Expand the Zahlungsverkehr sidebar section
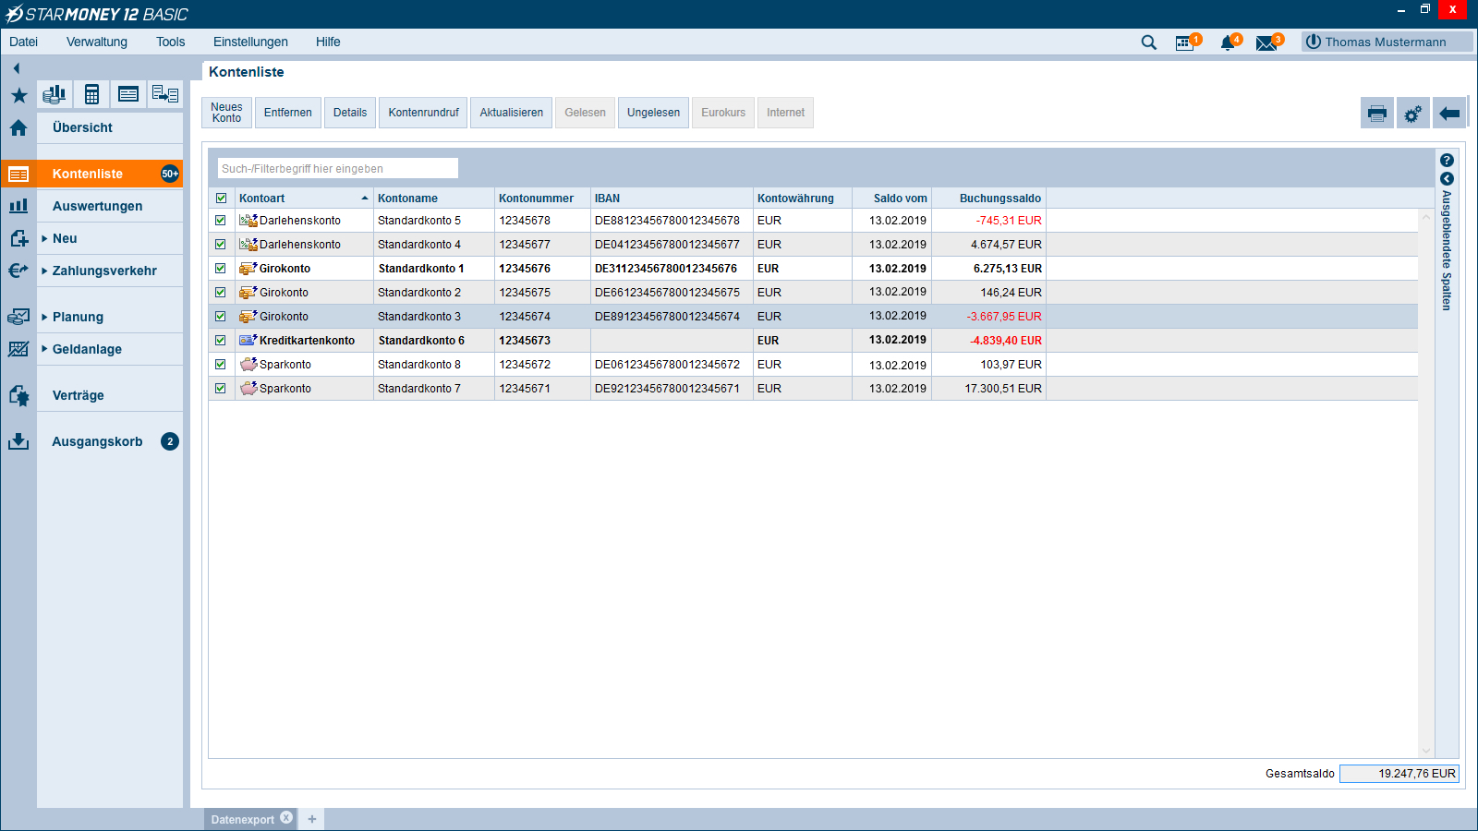This screenshot has width=1478, height=831. 44,271
